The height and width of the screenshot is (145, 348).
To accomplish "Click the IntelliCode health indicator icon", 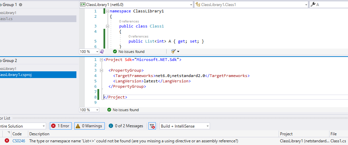I will point(102,52).
